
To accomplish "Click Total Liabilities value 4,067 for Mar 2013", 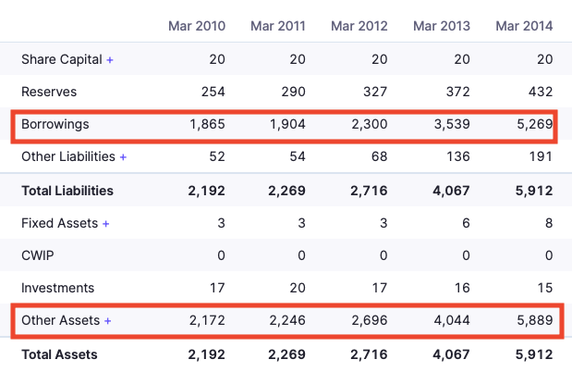I will coord(452,191).
